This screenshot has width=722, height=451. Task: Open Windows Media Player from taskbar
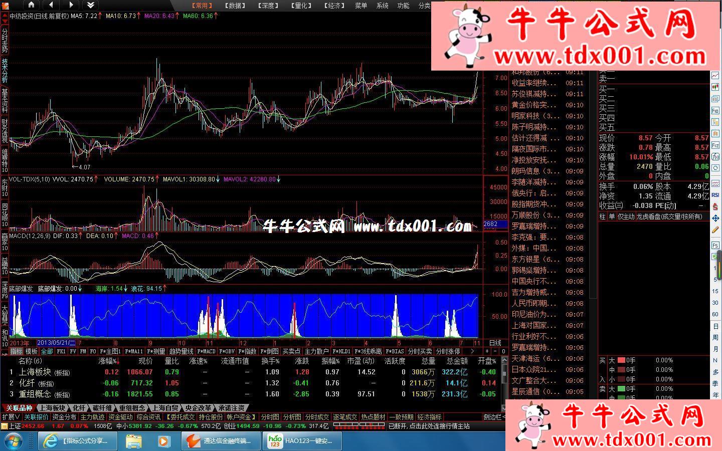163,441
